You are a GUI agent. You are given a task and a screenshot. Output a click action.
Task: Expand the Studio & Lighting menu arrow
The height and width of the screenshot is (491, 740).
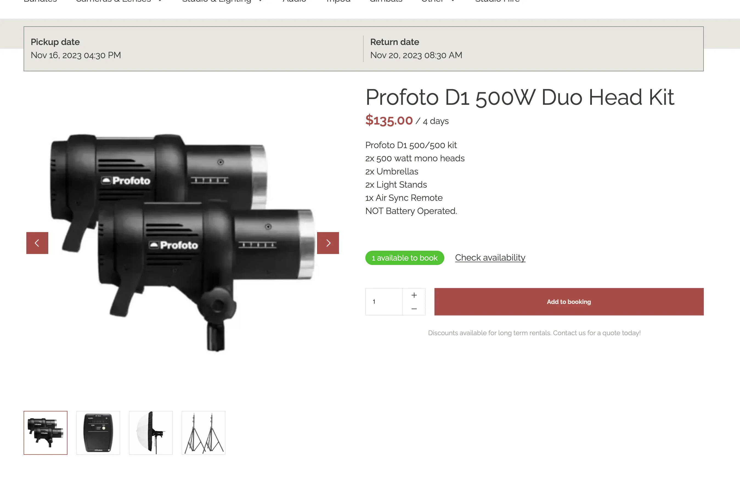click(x=261, y=1)
